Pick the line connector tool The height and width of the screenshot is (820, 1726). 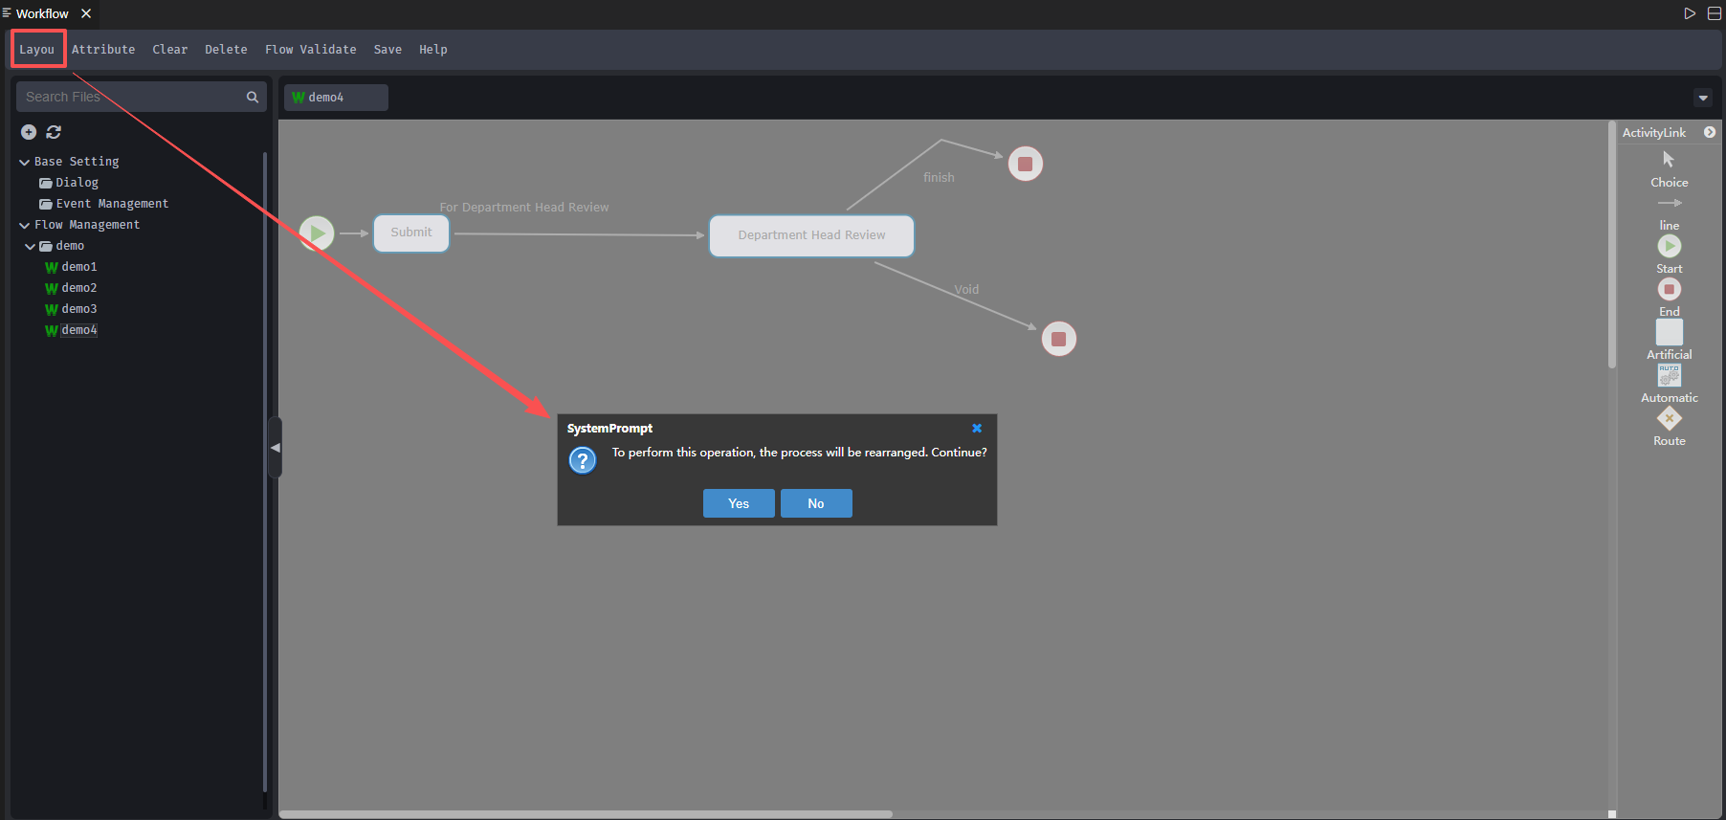tap(1669, 203)
